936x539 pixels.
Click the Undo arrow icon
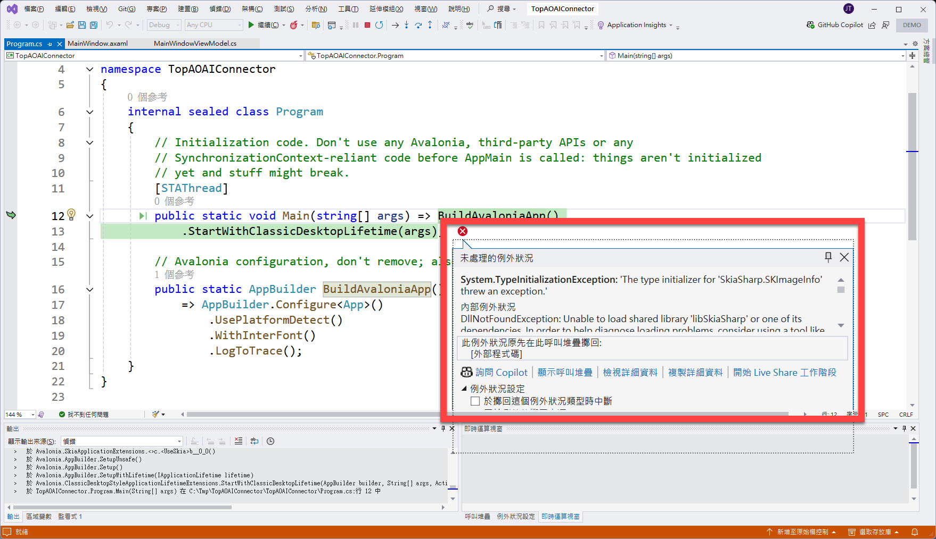109,25
